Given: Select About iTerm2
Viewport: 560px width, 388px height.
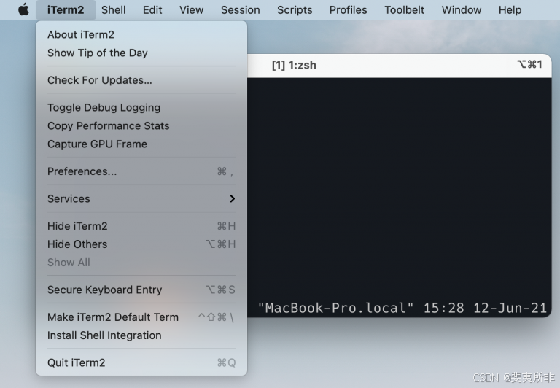Looking at the screenshot, I should click(x=141, y=35).
